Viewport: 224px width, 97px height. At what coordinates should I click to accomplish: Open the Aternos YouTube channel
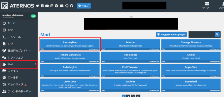[x=47, y=6]
